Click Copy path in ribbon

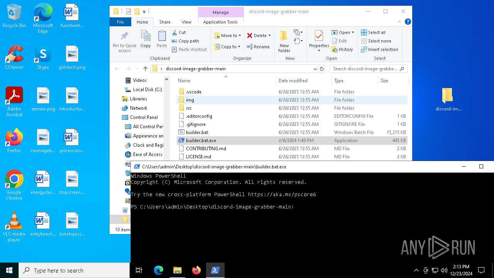pos(185,41)
